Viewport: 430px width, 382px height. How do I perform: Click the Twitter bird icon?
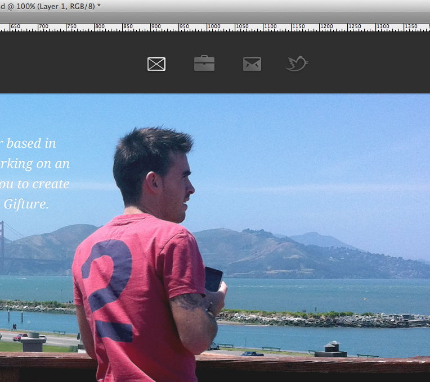pos(297,63)
